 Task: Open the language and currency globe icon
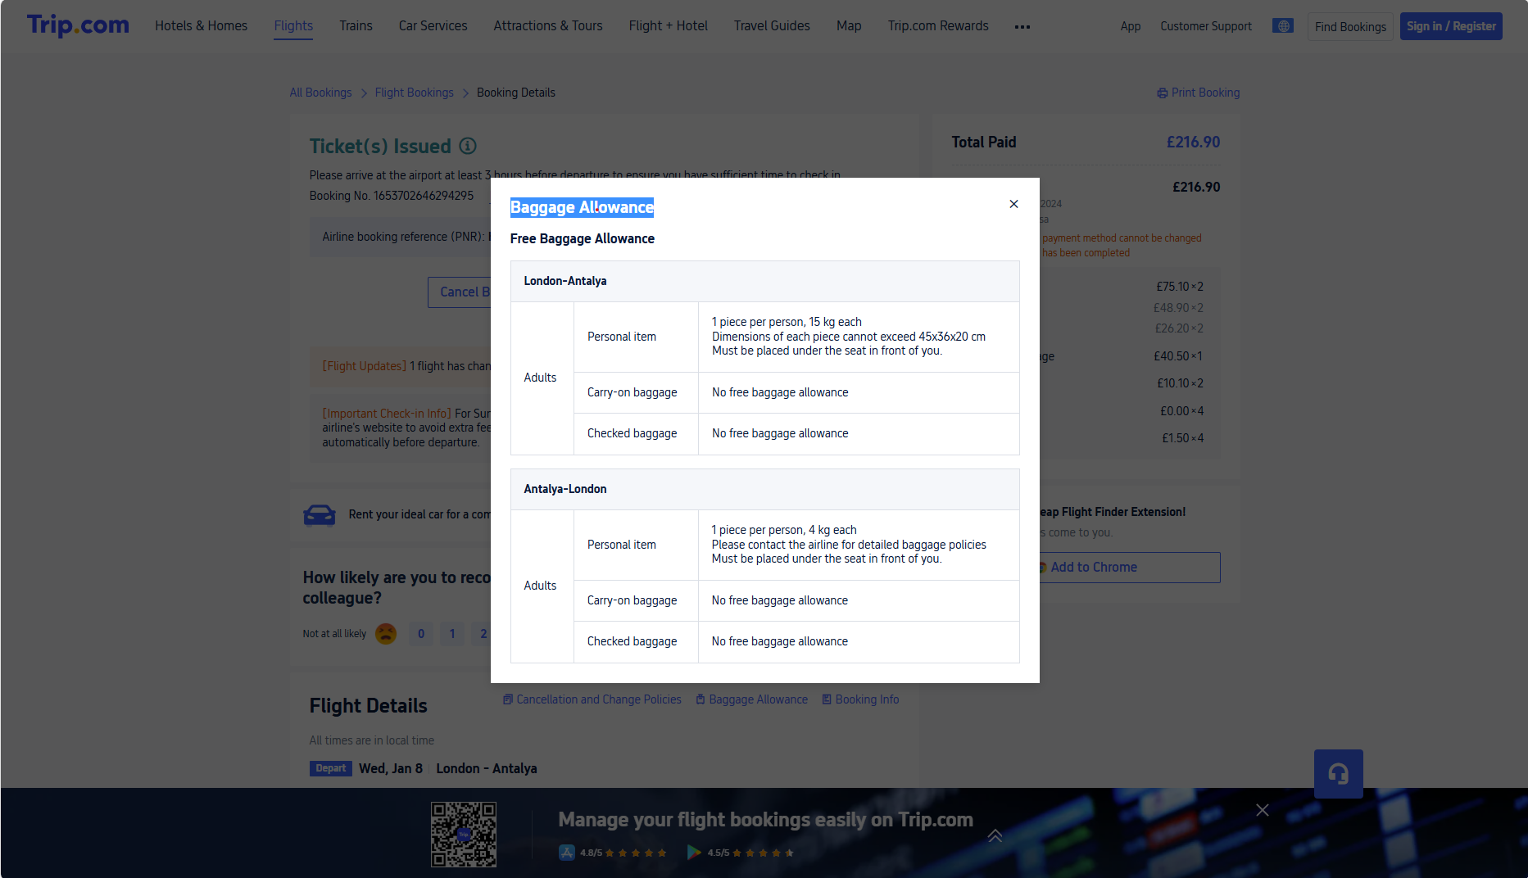coord(1282,26)
